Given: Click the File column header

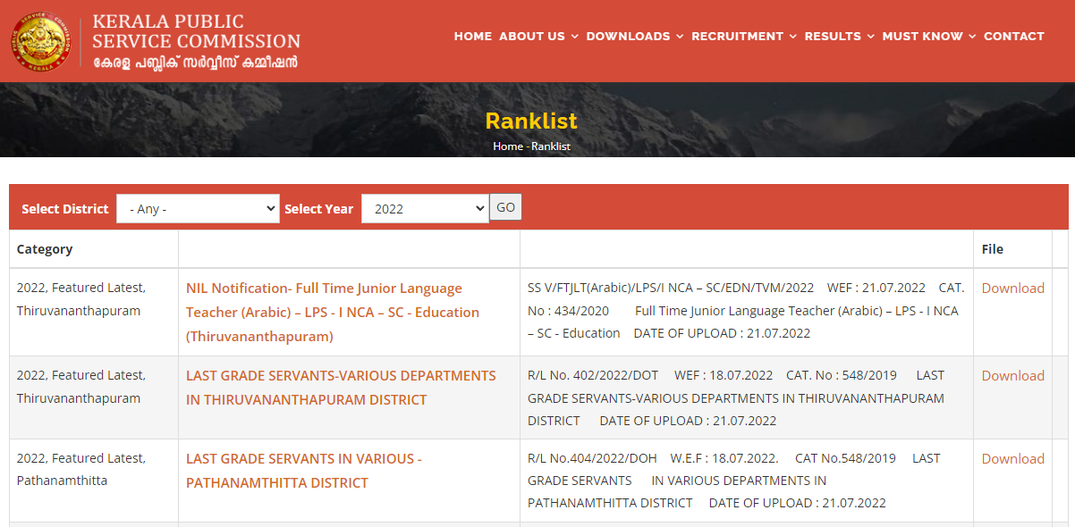Looking at the screenshot, I should point(993,249).
